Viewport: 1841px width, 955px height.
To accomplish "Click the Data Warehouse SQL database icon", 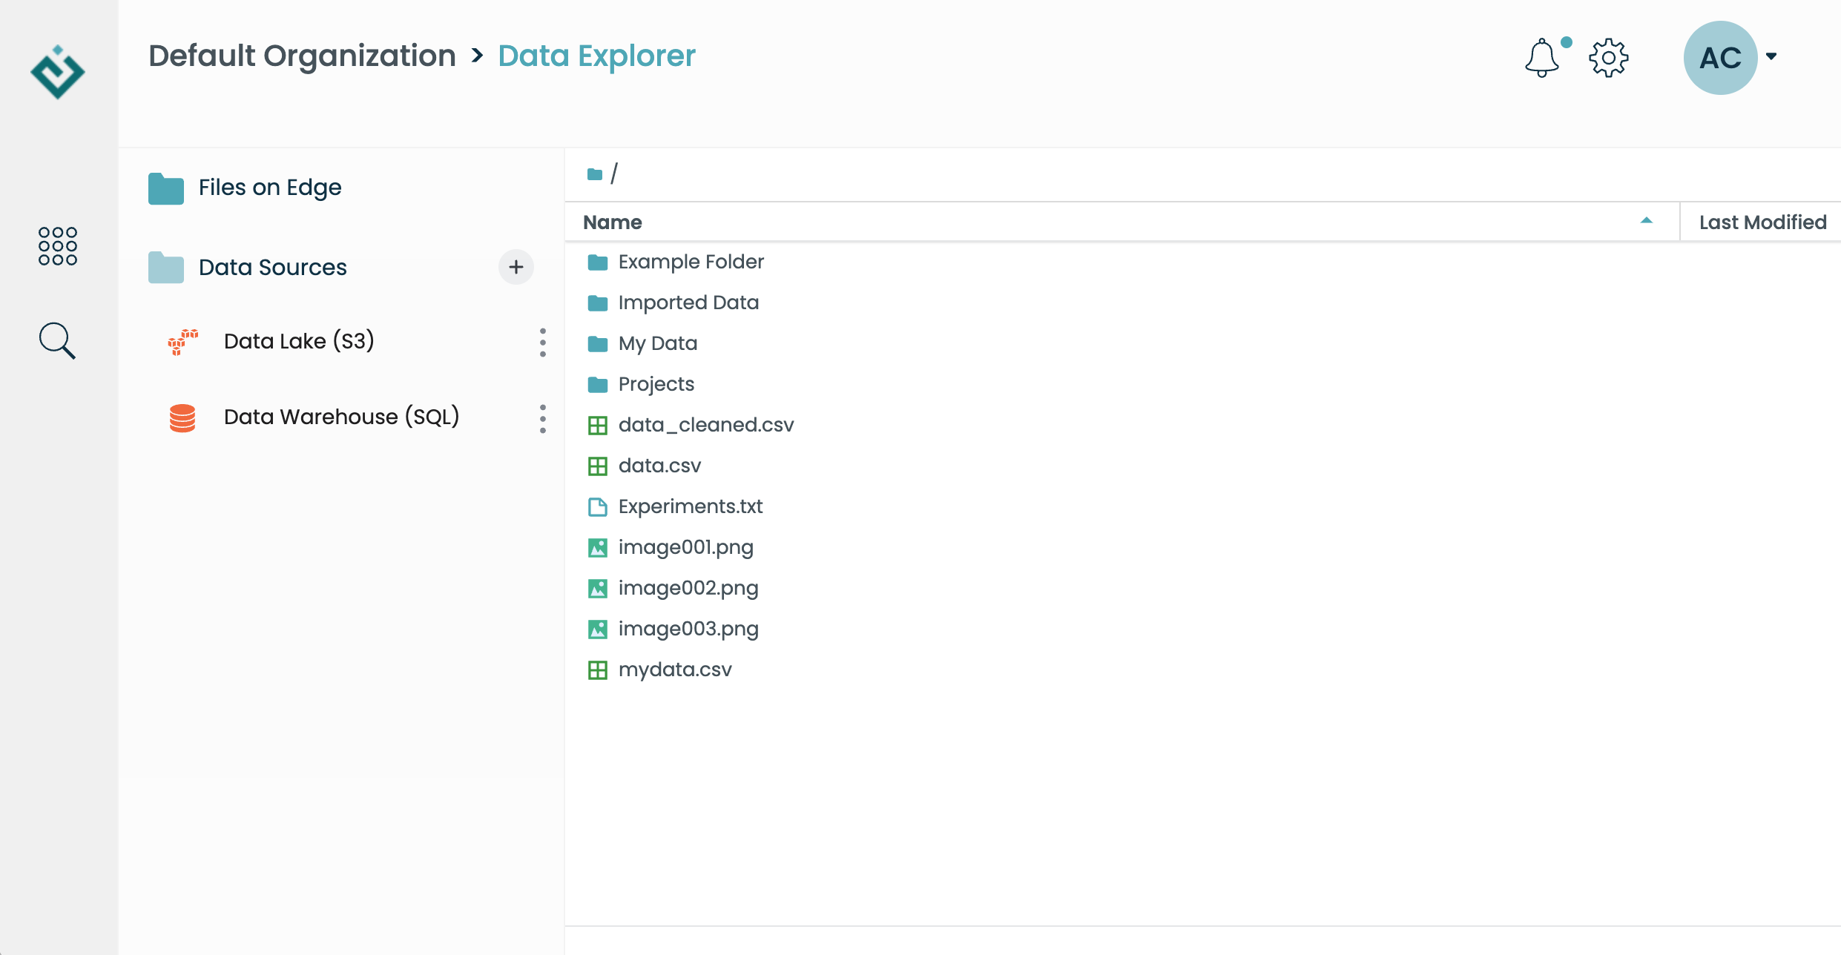I will [182, 418].
